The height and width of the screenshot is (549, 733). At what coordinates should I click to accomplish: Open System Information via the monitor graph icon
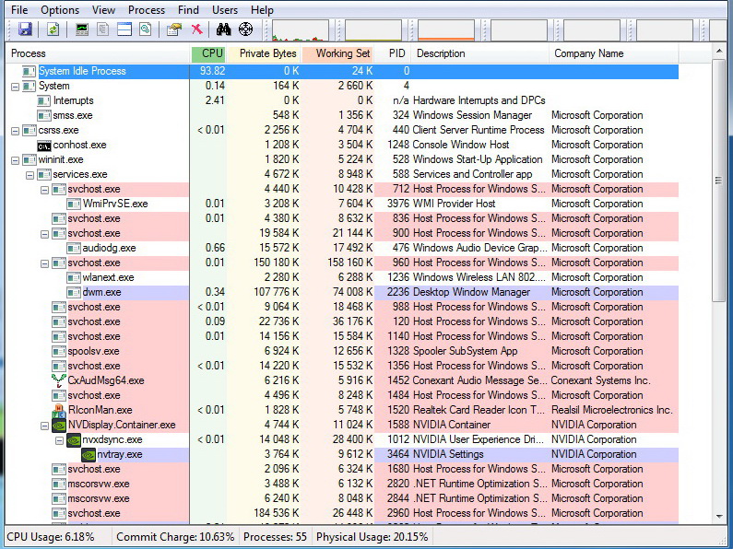pyautogui.click(x=82, y=29)
